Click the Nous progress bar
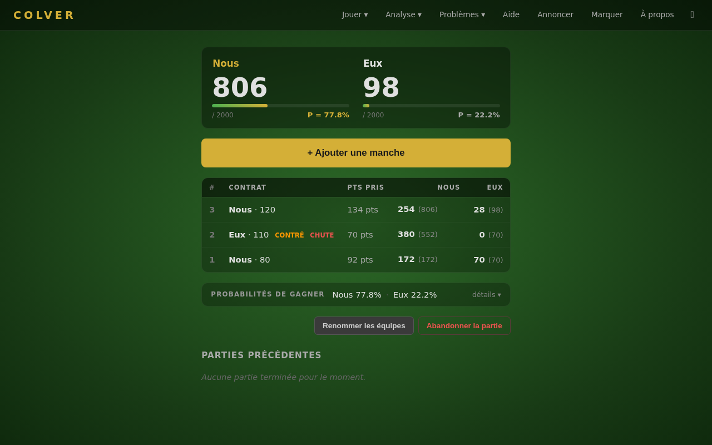The width and height of the screenshot is (712, 445). pos(281,106)
